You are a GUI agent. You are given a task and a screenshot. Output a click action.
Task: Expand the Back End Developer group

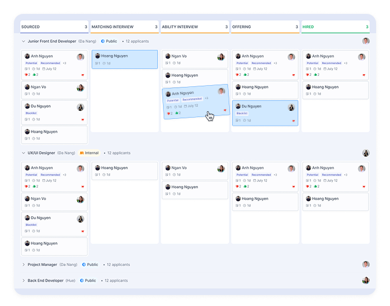23,280
